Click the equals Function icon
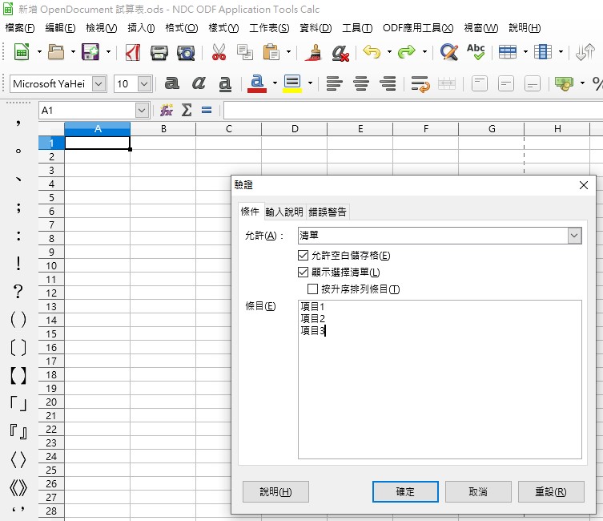 click(x=207, y=111)
